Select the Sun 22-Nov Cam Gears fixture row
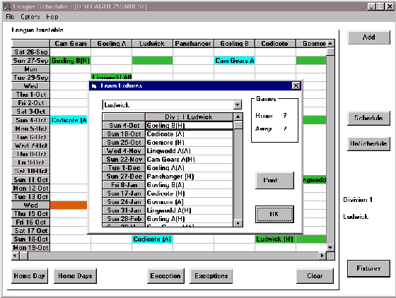This screenshot has width=396, height=298. 168,160
